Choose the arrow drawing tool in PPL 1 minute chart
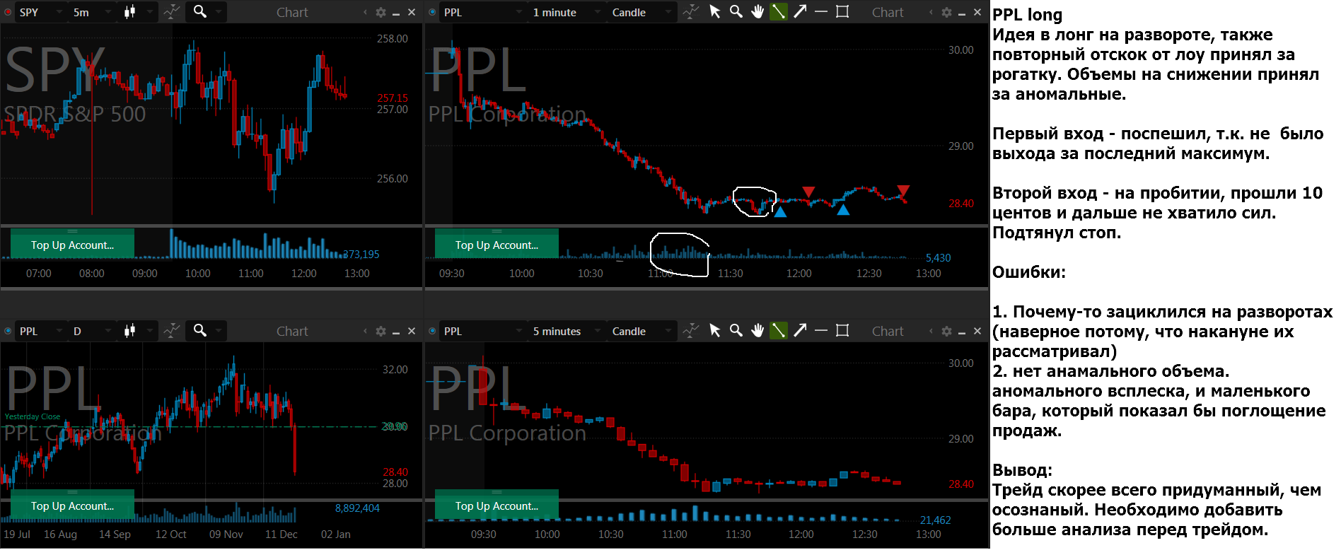The width and height of the screenshot is (1341, 555). point(800,12)
